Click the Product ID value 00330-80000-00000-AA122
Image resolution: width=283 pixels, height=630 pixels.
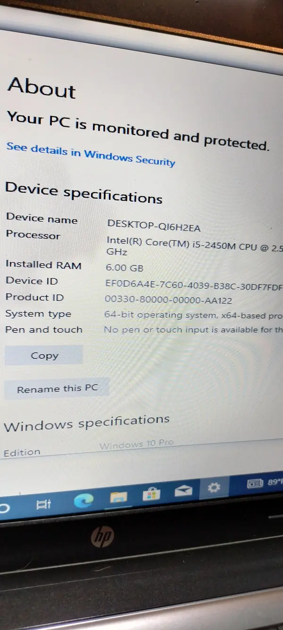coord(168,300)
